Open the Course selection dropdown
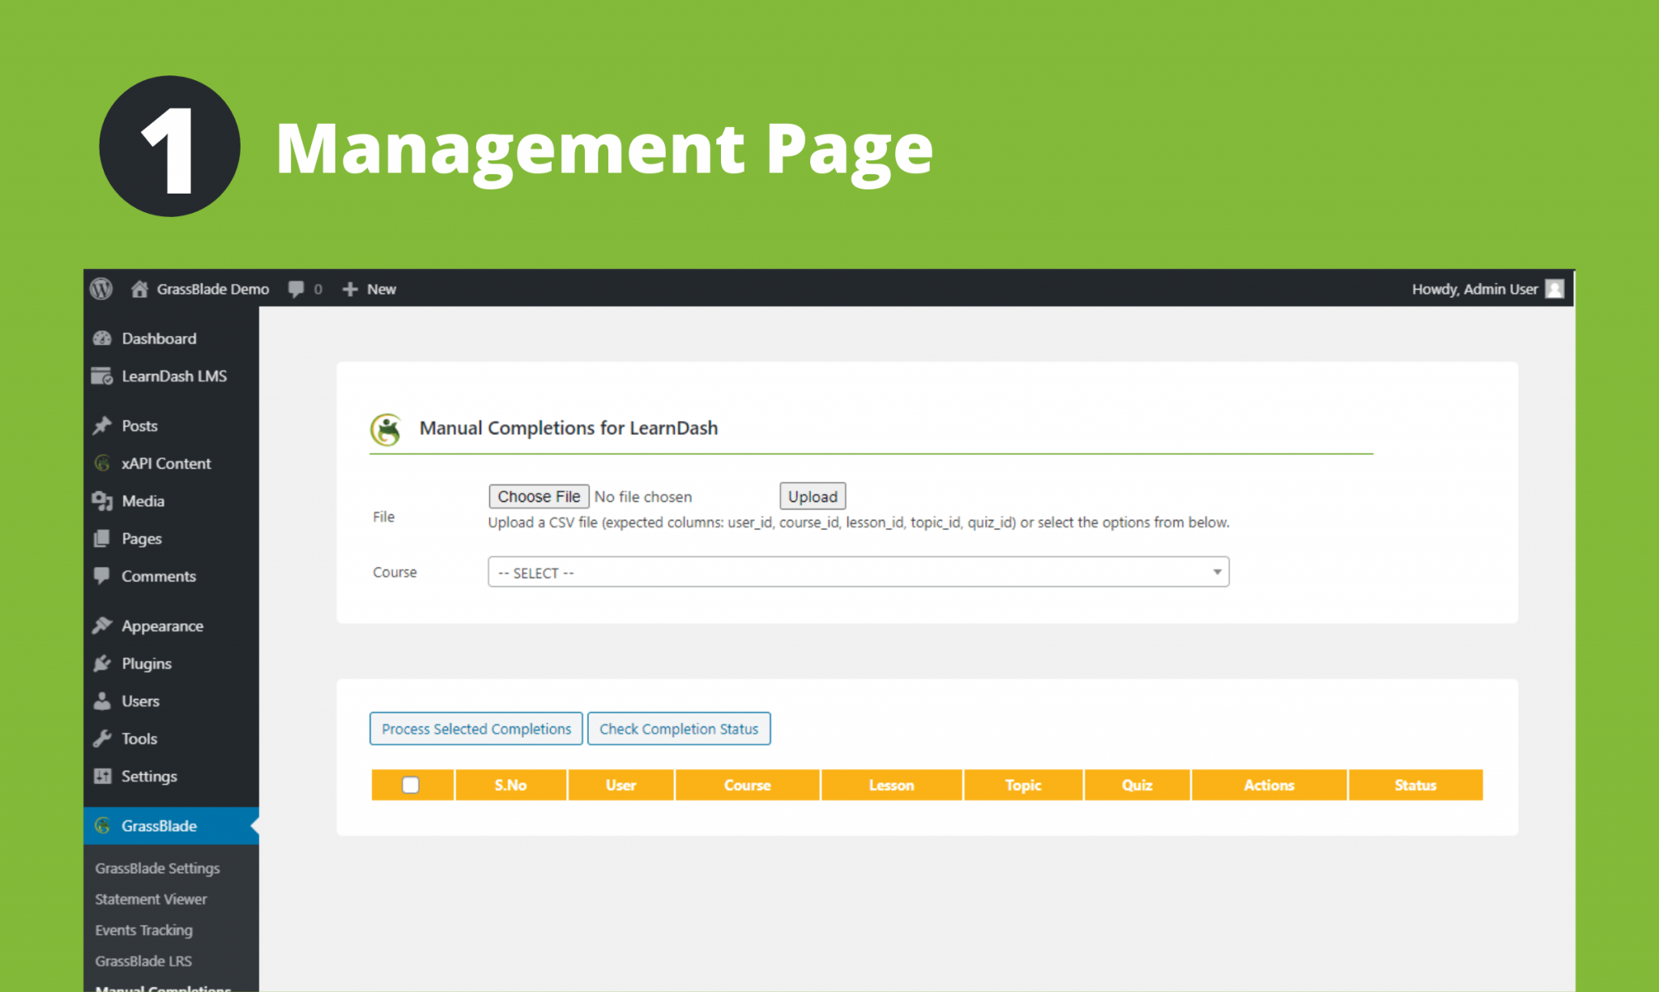Screen dimensions: 1659x992 [x=858, y=572]
